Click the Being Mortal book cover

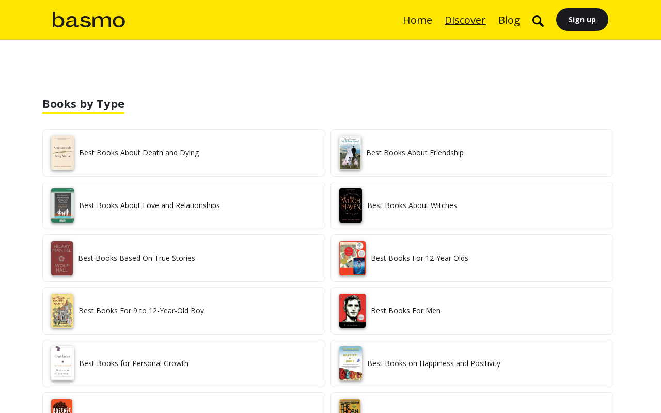[x=62, y=153]
